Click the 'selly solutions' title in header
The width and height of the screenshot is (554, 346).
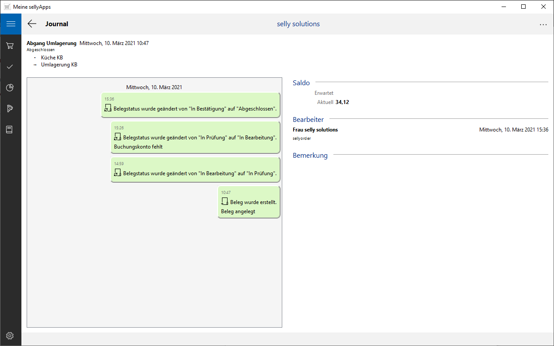298,24
